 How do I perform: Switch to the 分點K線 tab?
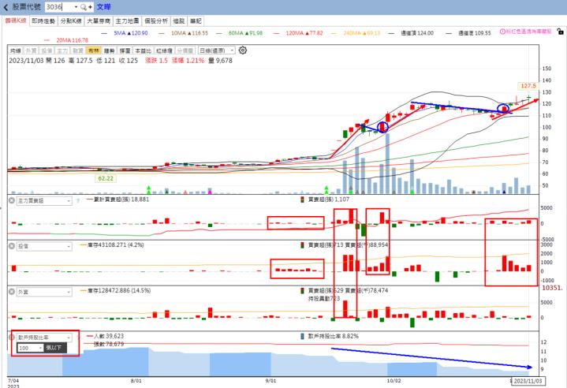pyautogui.click(x=71, y=21)
